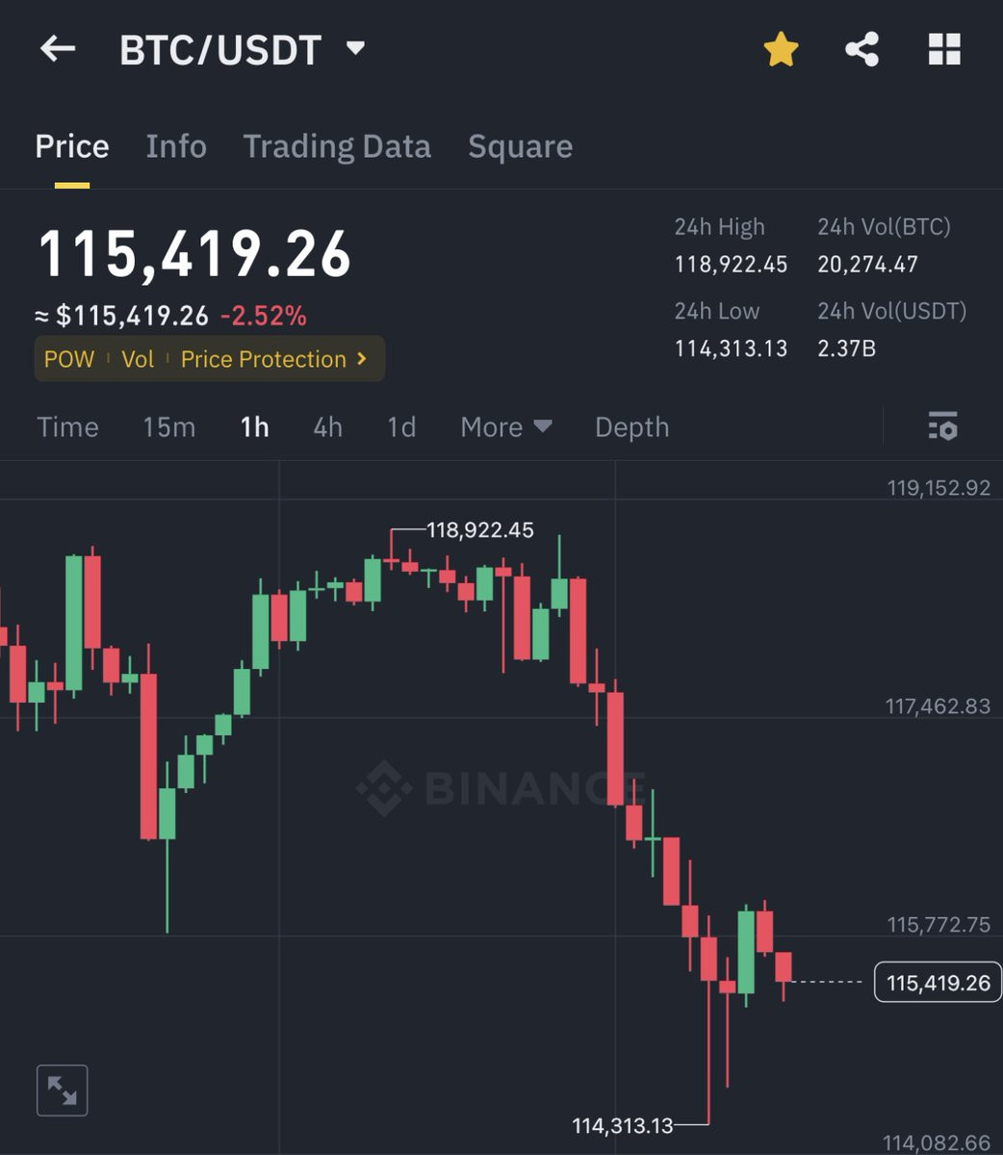Switch to the Info tab
1003x1155 pixels.
[176, 146]
